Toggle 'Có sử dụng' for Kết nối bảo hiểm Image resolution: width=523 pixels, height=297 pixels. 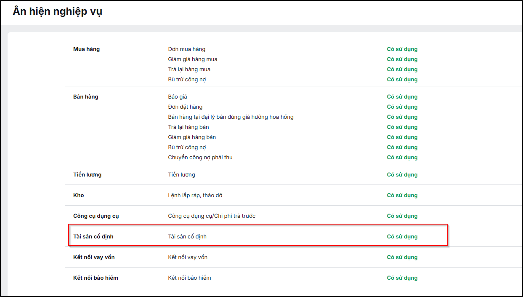[402, 278]
